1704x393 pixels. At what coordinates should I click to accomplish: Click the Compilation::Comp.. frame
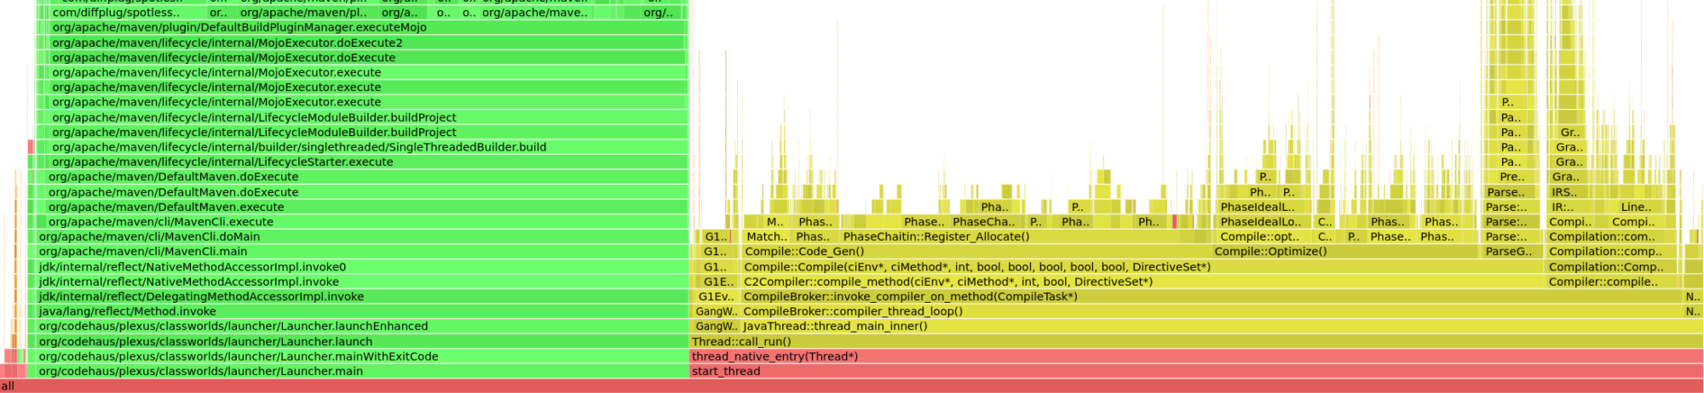pyautogui.click(x=1612, y=266)
